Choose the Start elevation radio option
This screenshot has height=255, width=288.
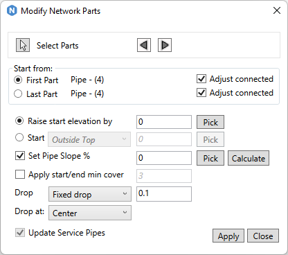point(19,137)
